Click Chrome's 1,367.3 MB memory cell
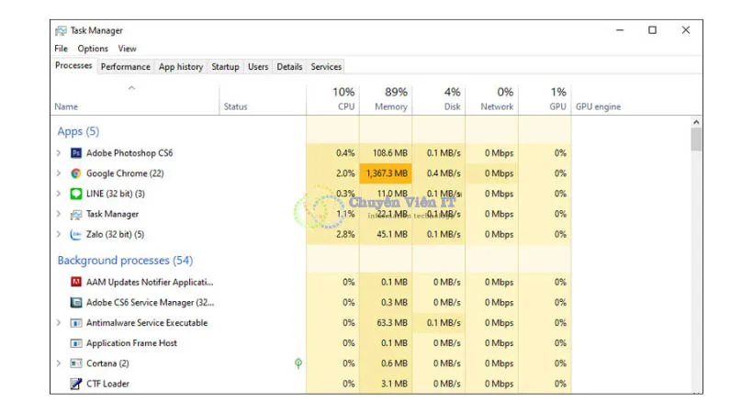The height and width of the screenshot is (413, 753). tap(386, 173)
